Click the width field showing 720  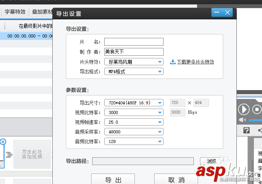point(178,103)
